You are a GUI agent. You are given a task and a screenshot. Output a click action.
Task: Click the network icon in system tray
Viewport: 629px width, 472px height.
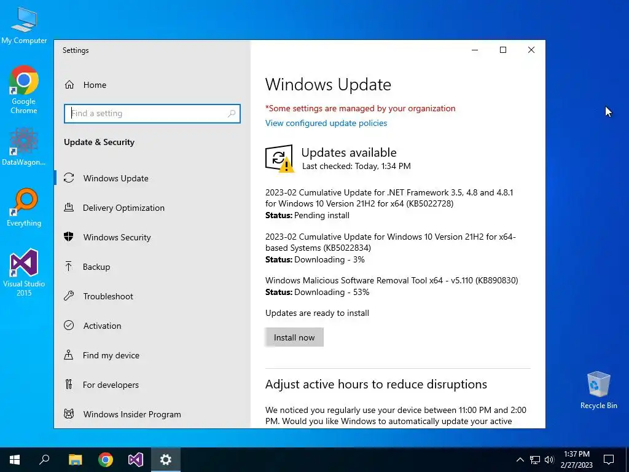pos(535,460)
